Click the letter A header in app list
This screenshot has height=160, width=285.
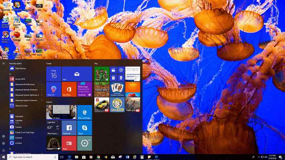pyautogui.click(x=10, y=74)
